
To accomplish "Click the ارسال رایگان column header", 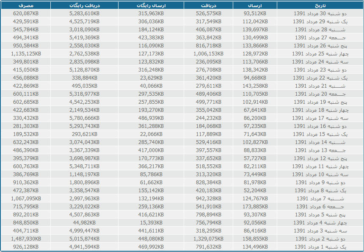I will click(x=152, y=5).
